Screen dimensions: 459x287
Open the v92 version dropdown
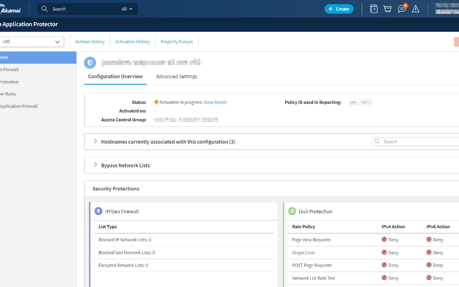[32, 42]
